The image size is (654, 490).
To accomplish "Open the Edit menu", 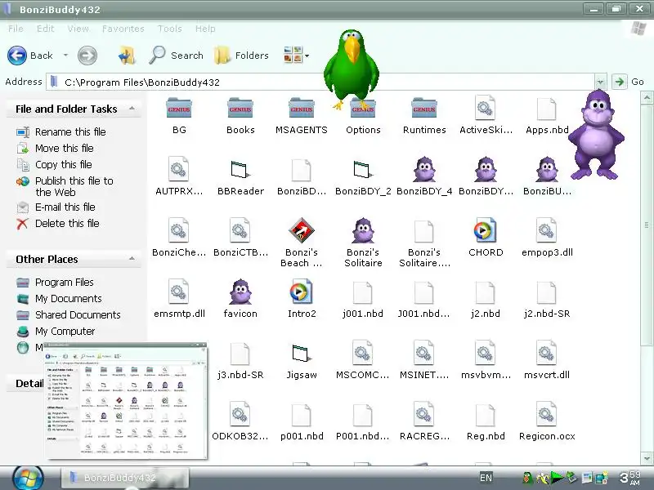I will (45, 29).
